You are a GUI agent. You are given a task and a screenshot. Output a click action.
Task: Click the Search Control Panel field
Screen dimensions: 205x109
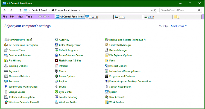(x=181, y=10)
